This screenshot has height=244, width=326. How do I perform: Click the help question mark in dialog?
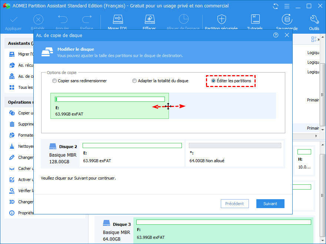tap(276, 35)
